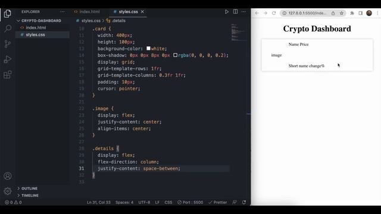Open the Search view in activity bar
This screenshot has width=381, height=214.
click(x=8, y=29)
